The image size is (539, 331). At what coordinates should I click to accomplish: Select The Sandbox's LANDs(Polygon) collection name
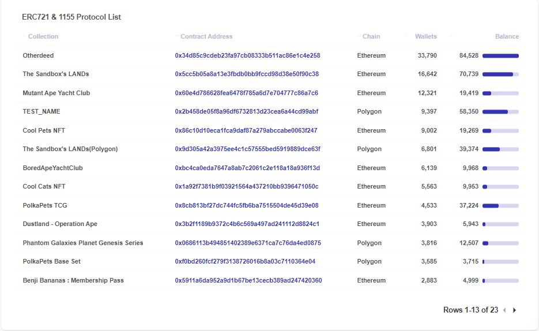tap(70, 149)
